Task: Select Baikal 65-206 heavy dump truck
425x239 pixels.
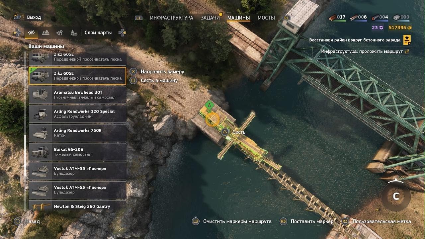Action: coord(77,152)
